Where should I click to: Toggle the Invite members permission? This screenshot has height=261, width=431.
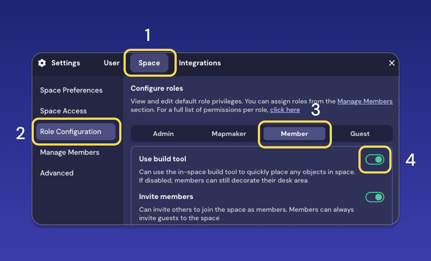point(375,197)
